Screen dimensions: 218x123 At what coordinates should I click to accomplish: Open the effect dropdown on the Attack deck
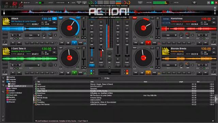click(32, 35)
